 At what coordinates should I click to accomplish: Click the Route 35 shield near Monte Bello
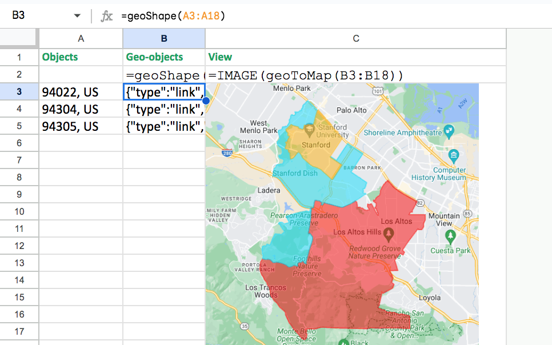(x=245, y=326)
